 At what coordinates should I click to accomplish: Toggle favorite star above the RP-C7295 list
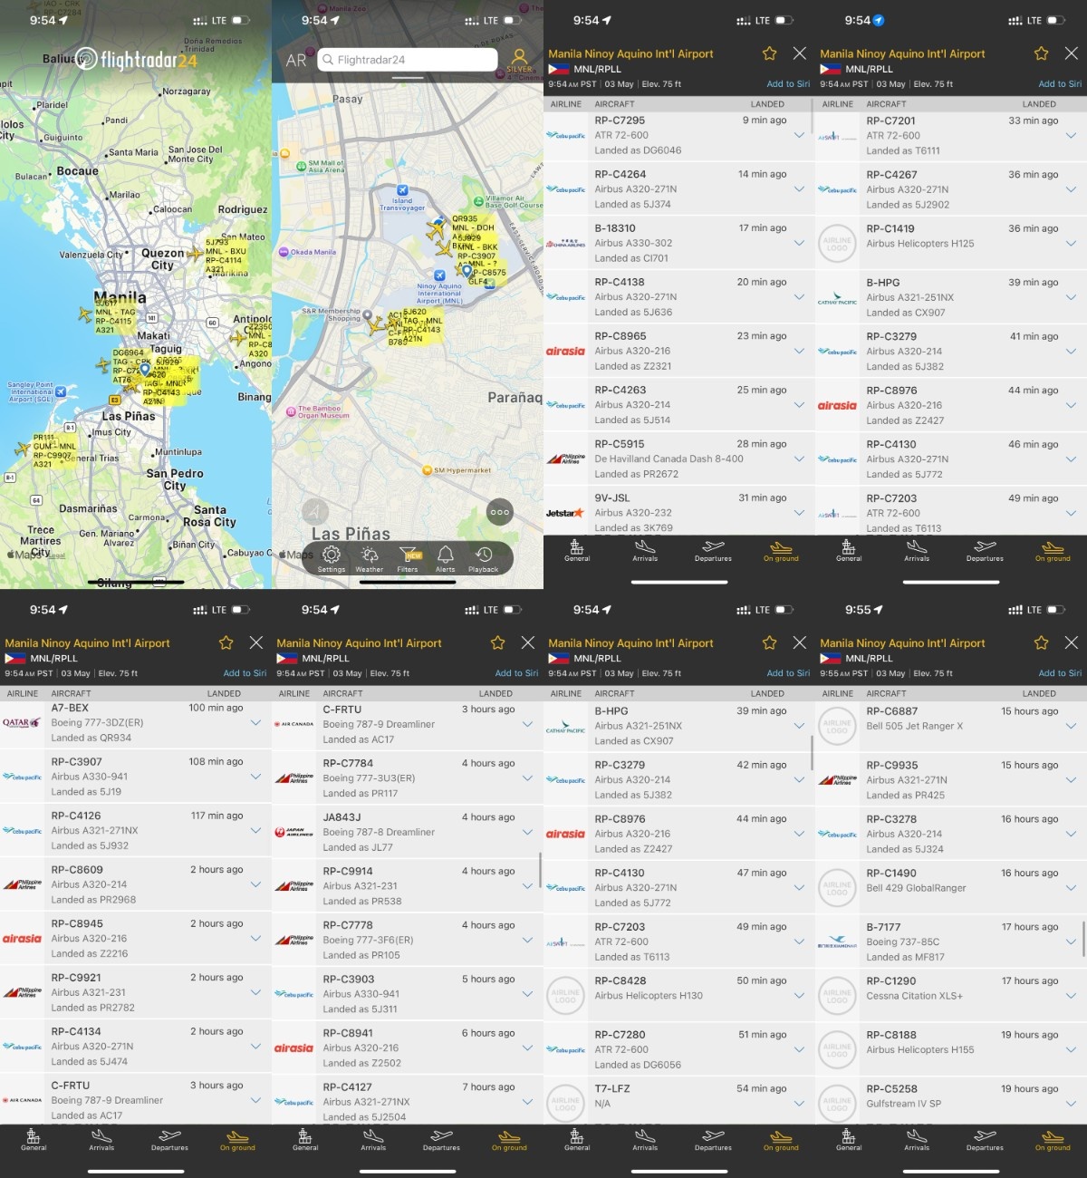(x=770, y=53)
